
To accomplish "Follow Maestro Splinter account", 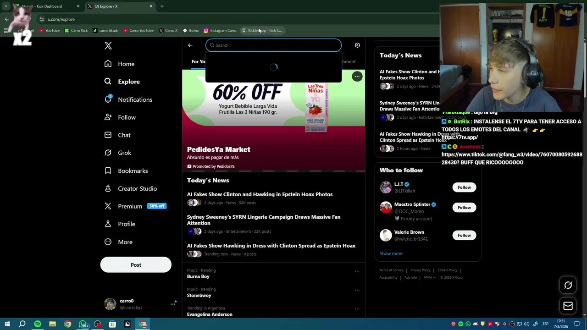I will (464, 208).
